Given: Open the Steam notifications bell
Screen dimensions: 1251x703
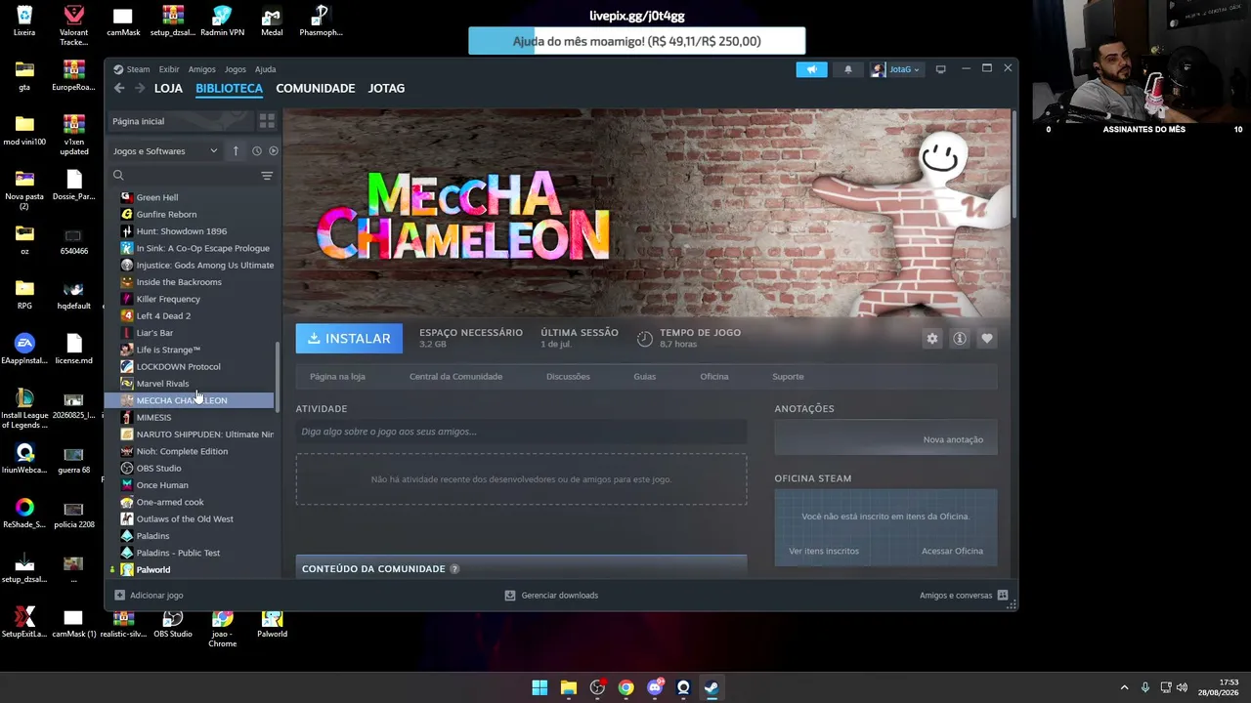Looking at the screenshot, I should coord(848,69).
